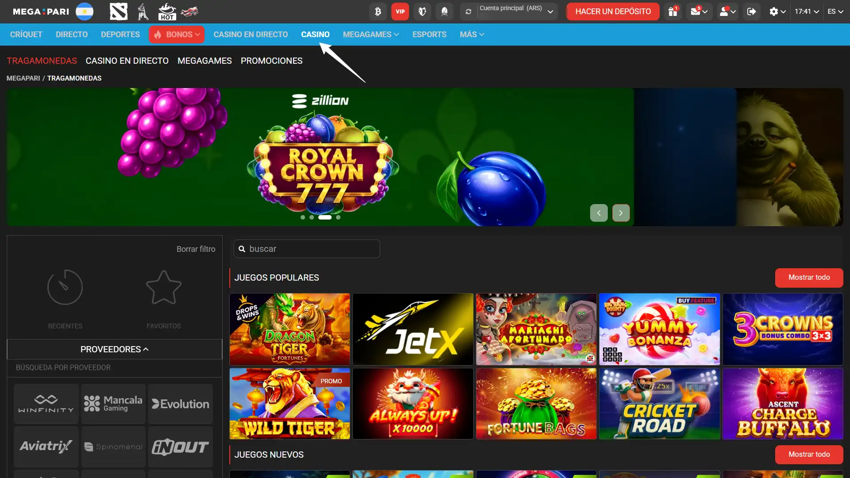Screen dimensions: 850x478
Task: Filter by Evolution provider
Action: (180, 404)
